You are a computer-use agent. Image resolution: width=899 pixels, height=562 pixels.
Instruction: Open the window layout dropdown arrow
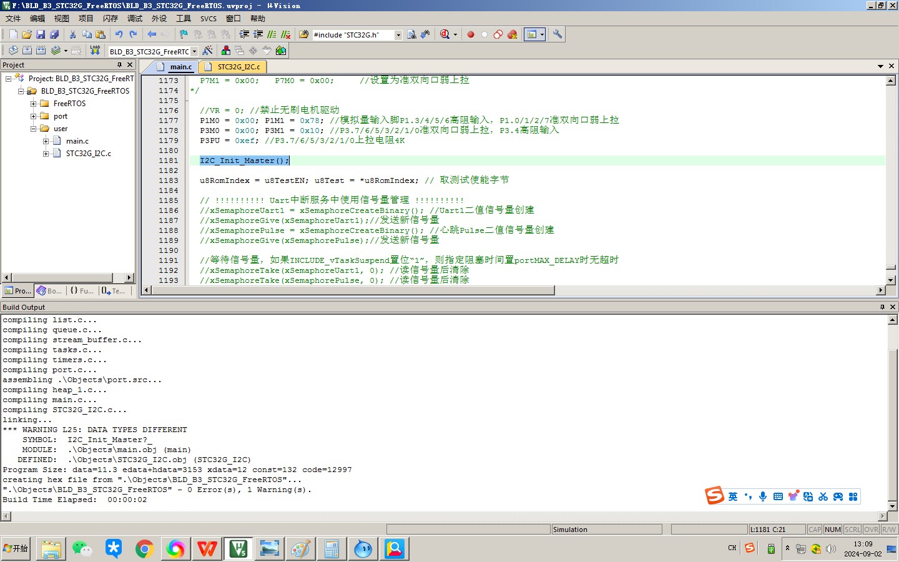pyautogui.click(x=542, y=35)
